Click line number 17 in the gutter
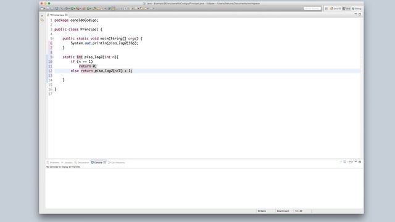The width and height of the screenshot is (395, 222). [x=51, y=94]
